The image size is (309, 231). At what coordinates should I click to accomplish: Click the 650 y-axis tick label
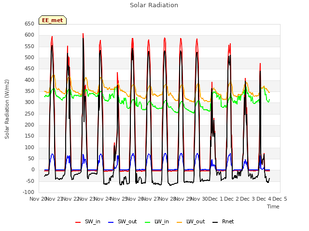pos(29,24)
